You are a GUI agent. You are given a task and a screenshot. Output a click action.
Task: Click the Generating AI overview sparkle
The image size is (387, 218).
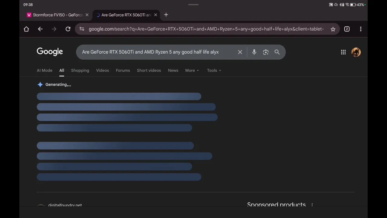(x=40, y=84)
